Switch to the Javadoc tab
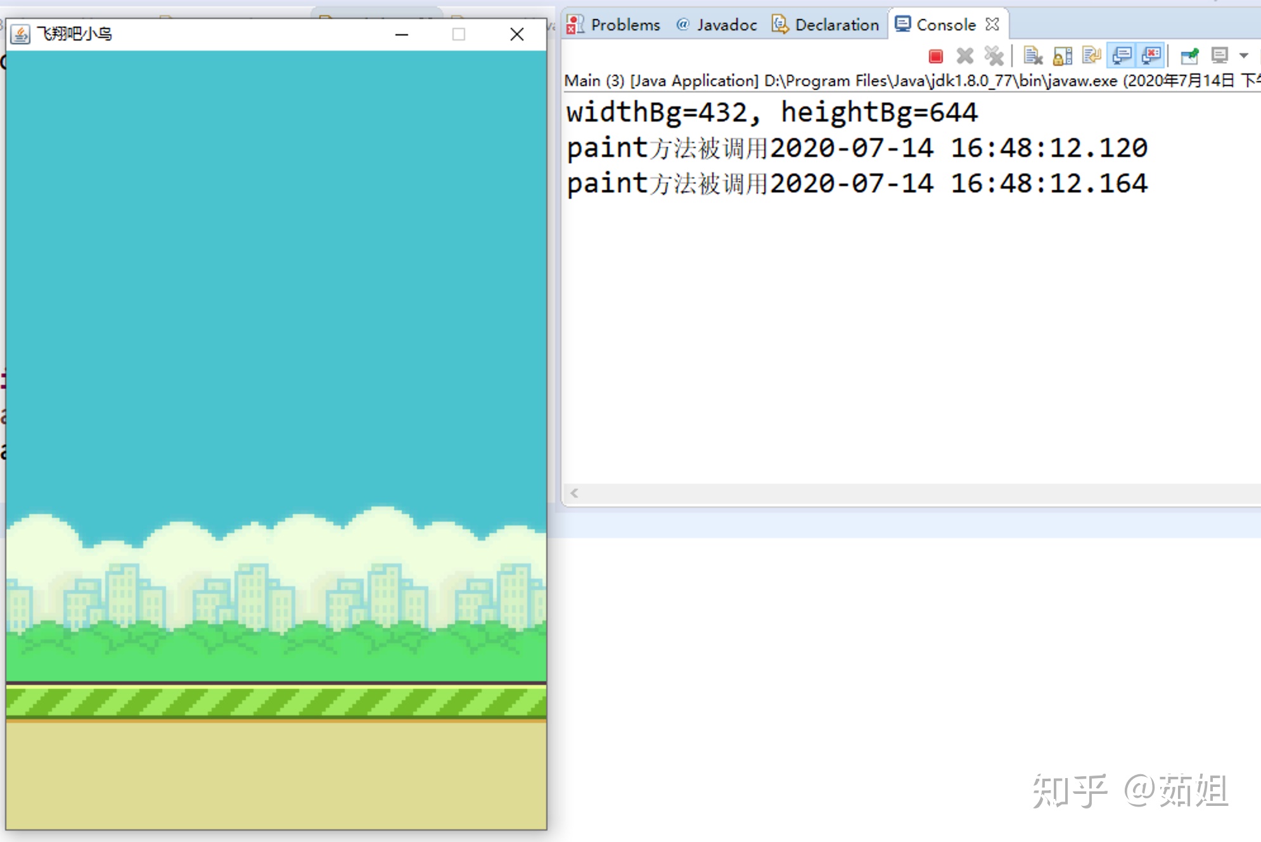 [x=717, y=25]
